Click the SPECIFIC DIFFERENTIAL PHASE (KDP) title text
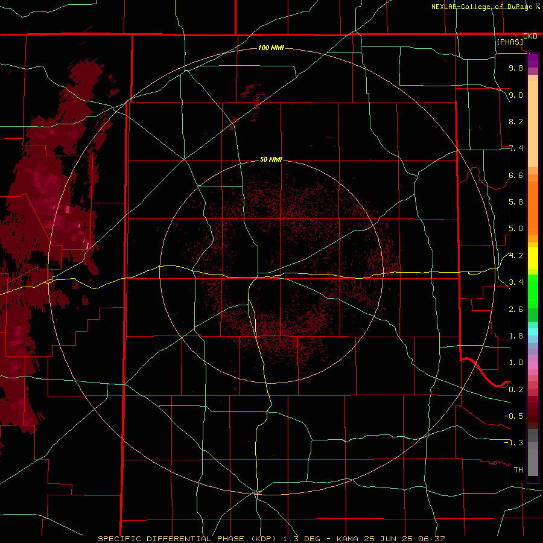Viewport: 543px width, 543px height. click(x=188, y=539)
